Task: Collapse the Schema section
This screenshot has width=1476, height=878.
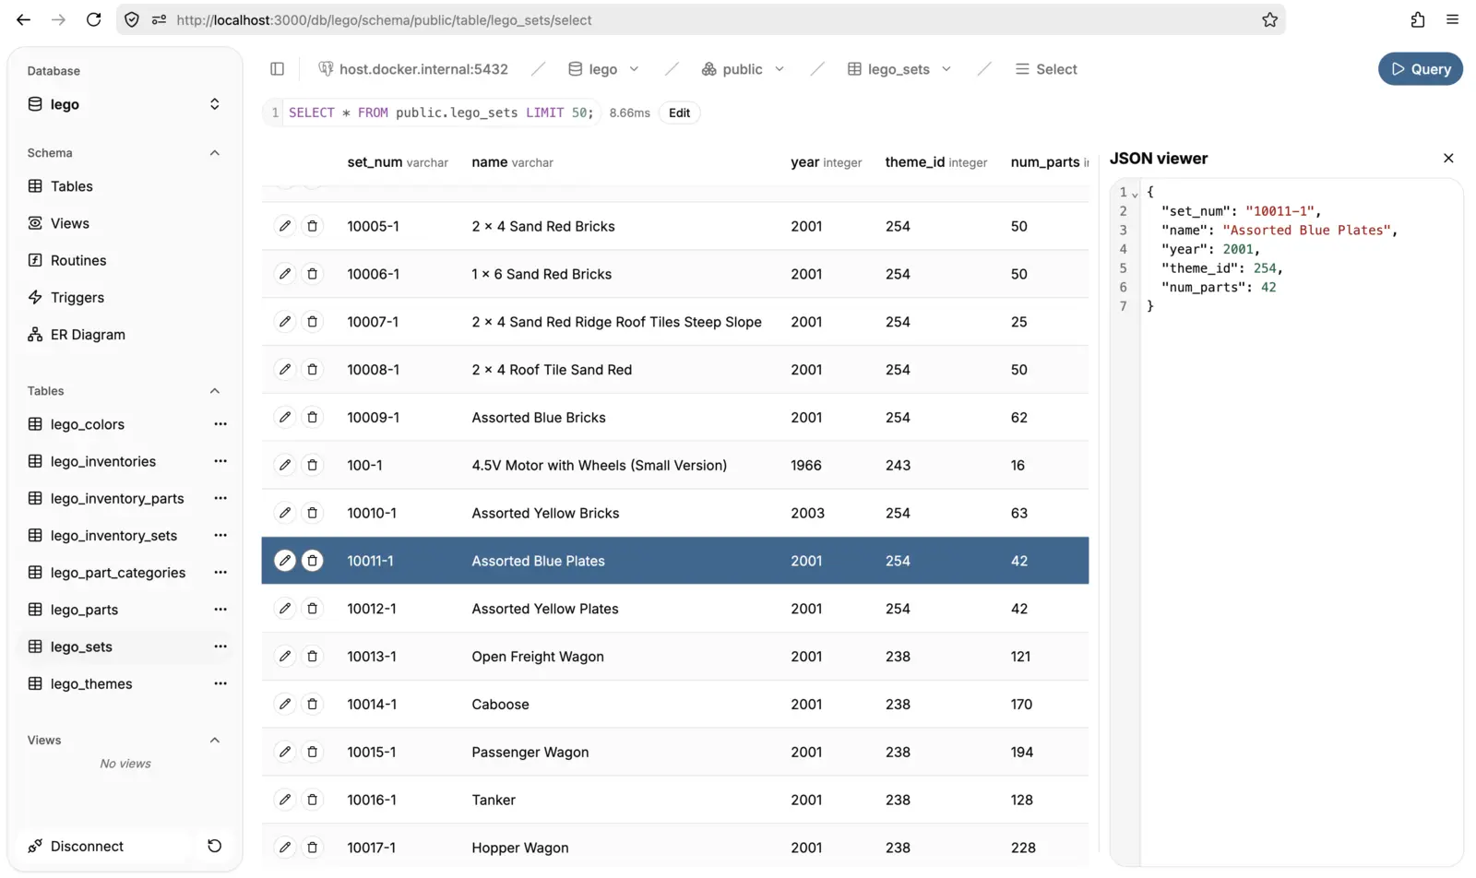Action: tap(214, 153)
